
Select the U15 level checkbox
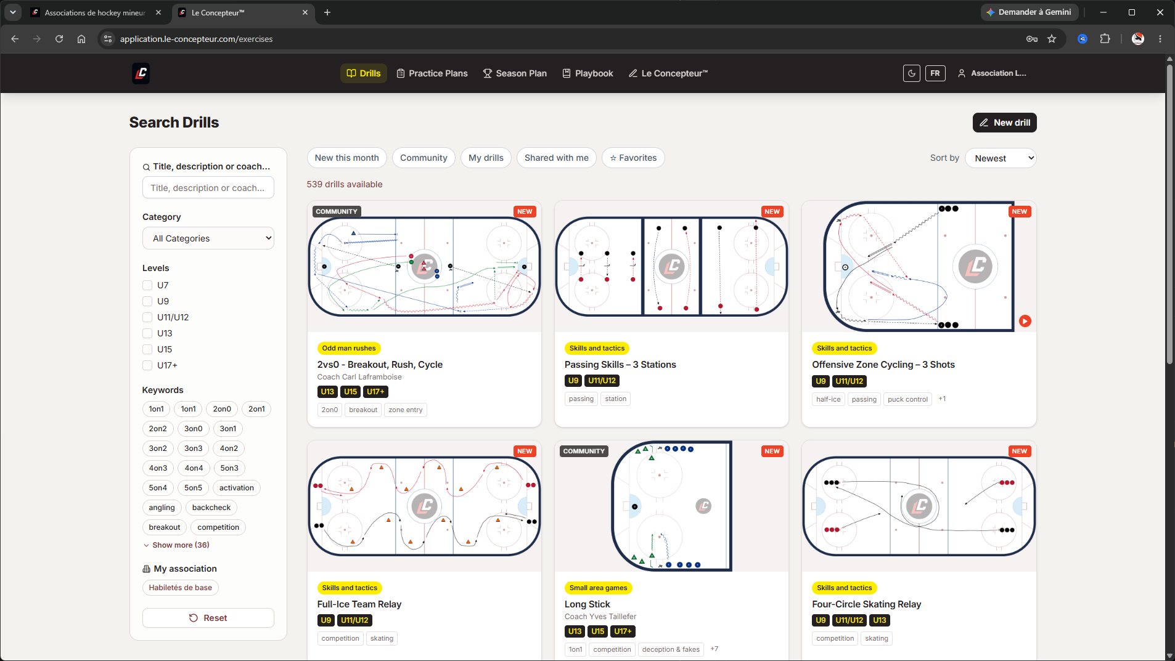(147, 349)
